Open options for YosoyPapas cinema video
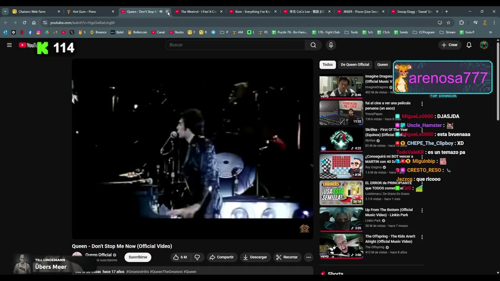This screenshot has width=500, height=281. click(422, 104)
